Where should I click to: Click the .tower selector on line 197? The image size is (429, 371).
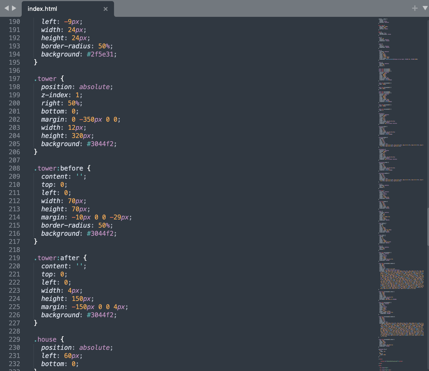click(45, 79)
